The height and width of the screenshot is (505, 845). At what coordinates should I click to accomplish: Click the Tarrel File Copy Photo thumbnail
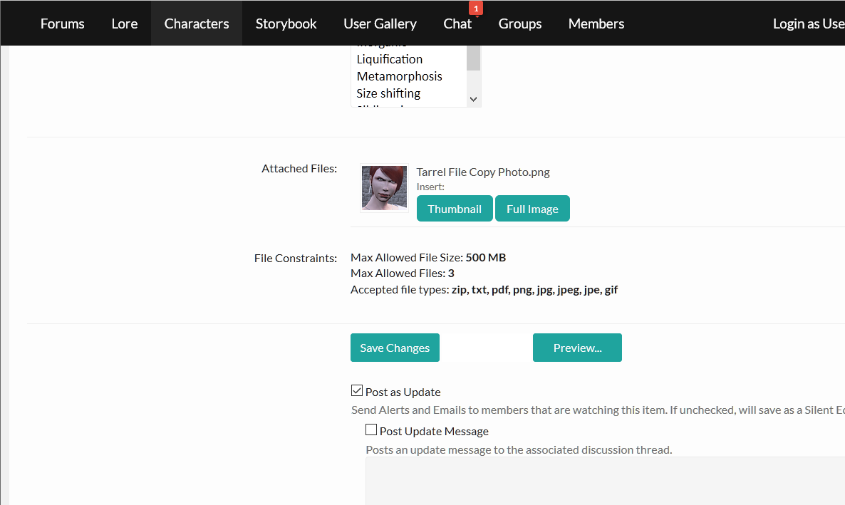384,188
